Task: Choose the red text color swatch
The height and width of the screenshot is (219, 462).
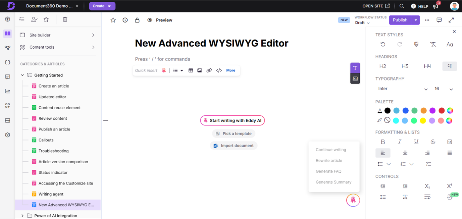Action: (x=442, y=110)
